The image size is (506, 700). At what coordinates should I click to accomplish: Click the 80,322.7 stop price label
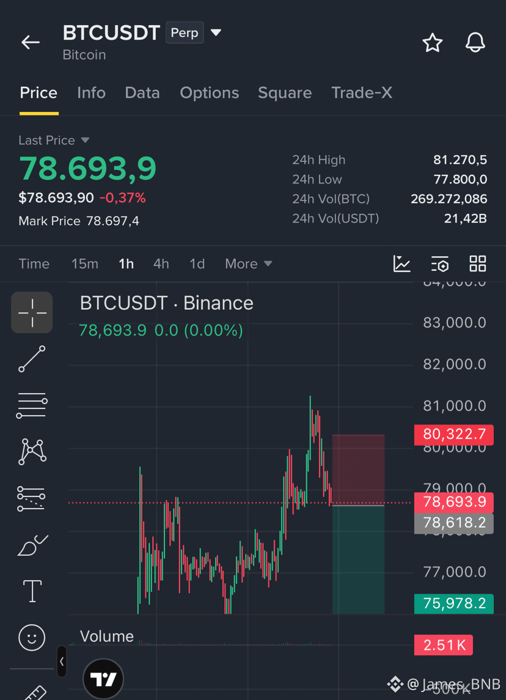tap(454, 435)
